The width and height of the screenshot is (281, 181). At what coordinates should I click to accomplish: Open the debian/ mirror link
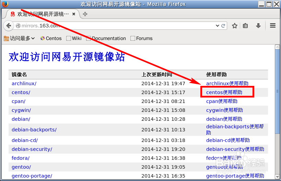(21, 119)
